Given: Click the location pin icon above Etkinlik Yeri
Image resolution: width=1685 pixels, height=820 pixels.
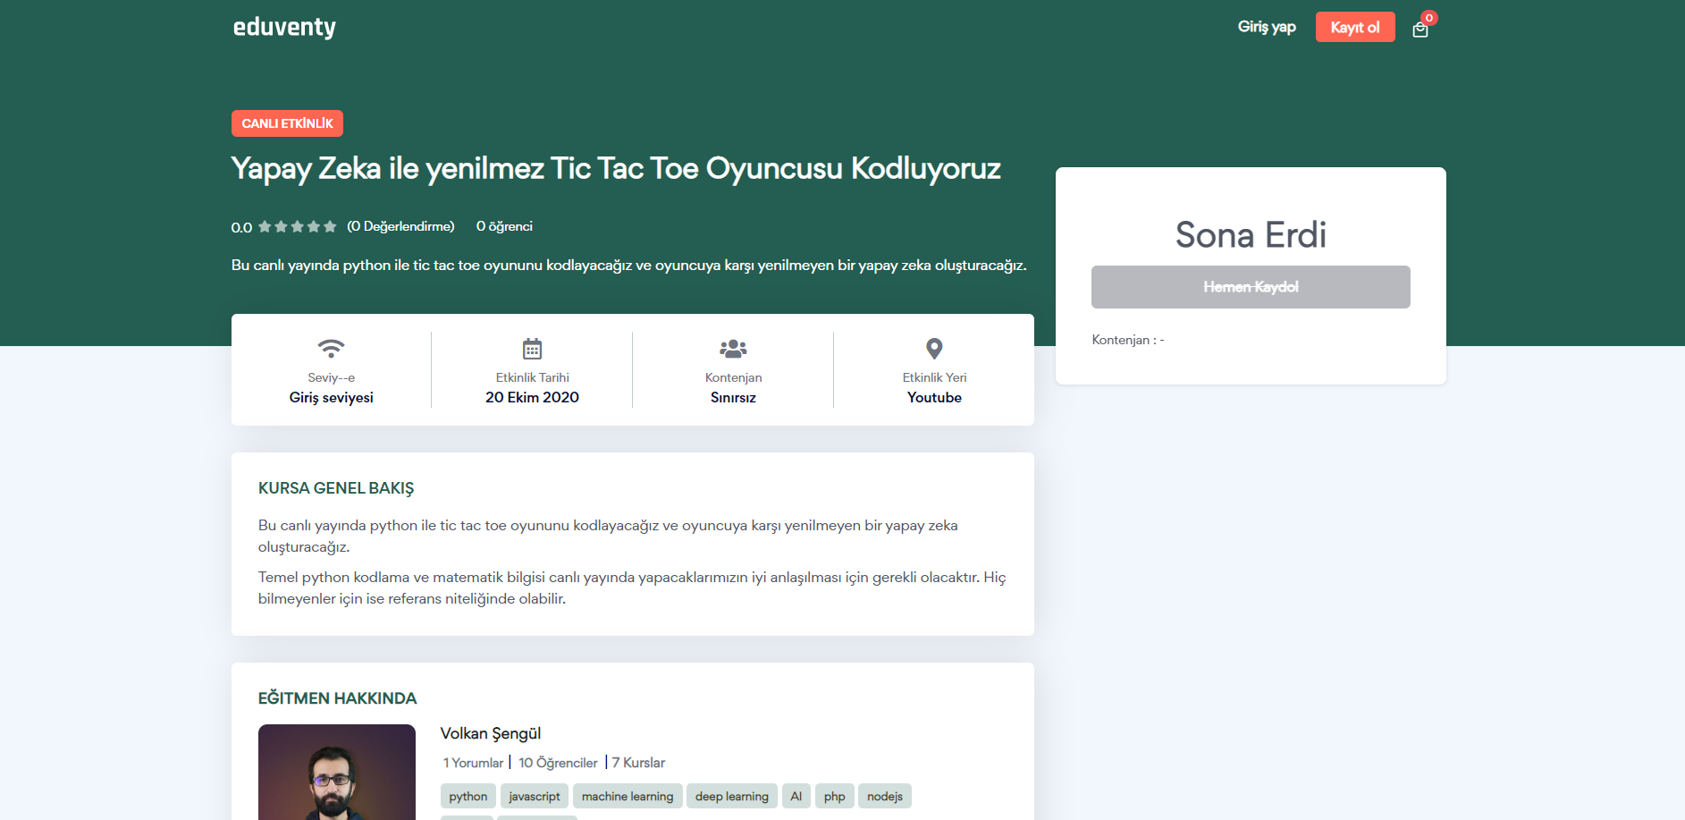Looking at the screenshot, I should (x=934, y=348).
